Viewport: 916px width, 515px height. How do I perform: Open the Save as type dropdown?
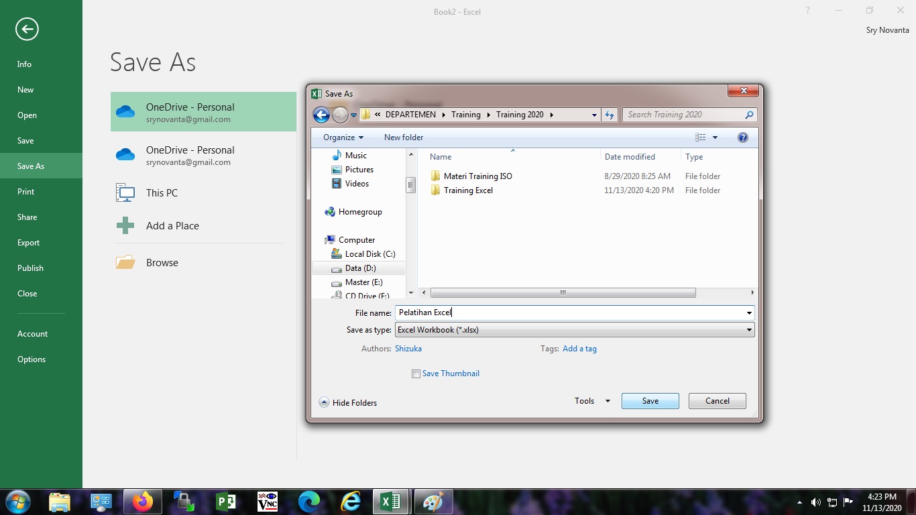point(749,329)
